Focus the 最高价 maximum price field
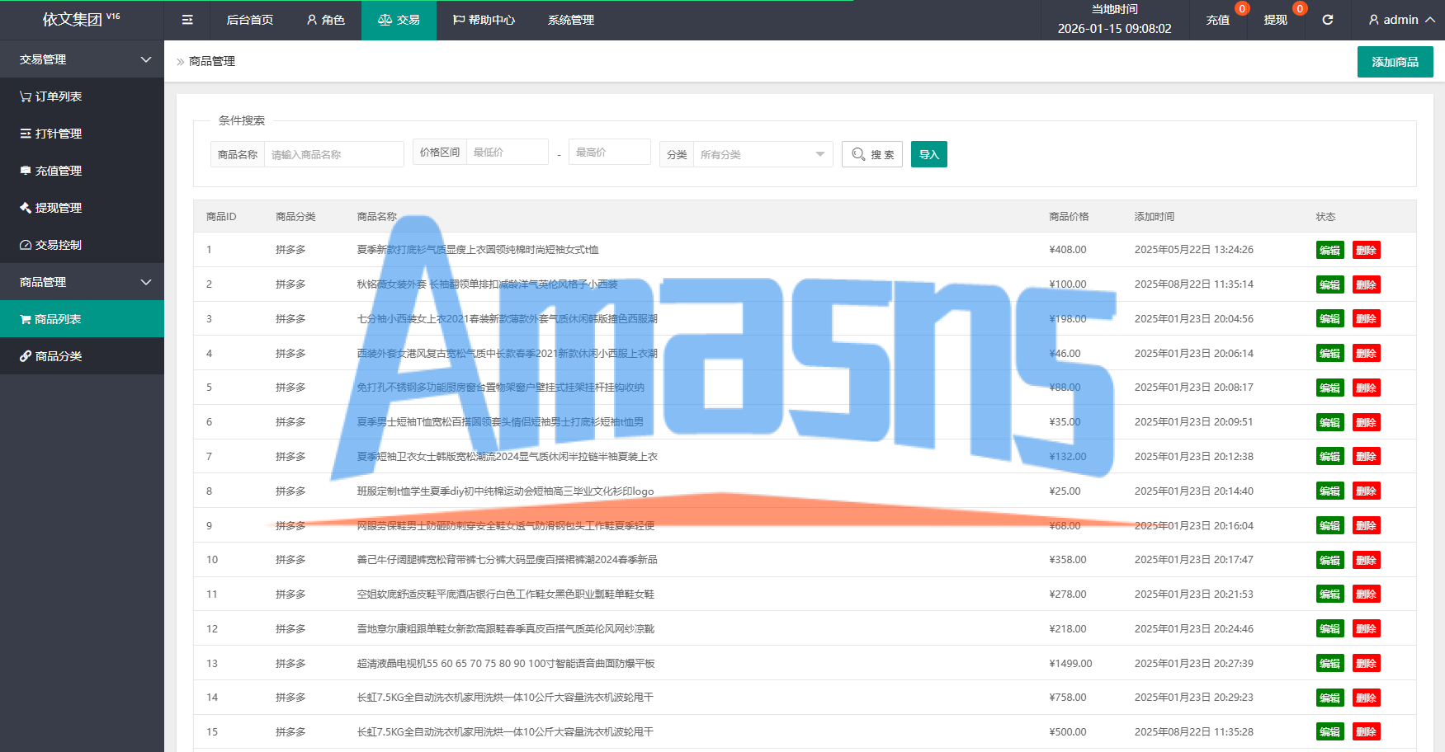1445x752 pixels. [610, 152]
